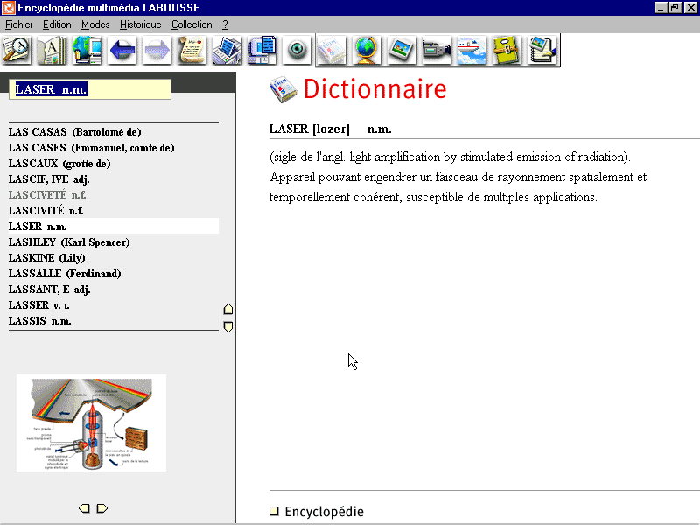Open the Fichier menu
The height and width of the screenshot is (525, 700).
18,24
